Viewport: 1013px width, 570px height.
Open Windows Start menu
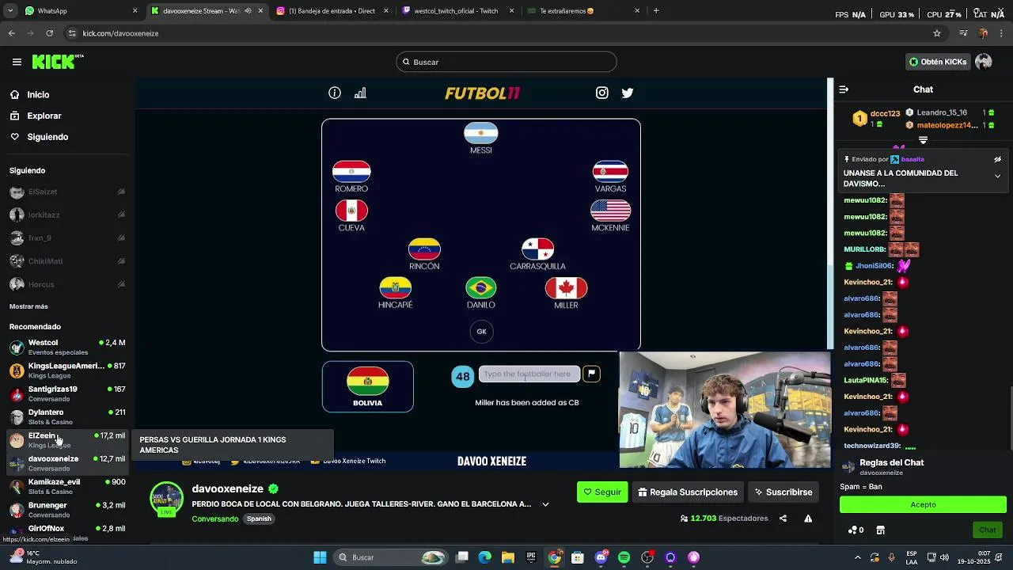pos(320,557)
